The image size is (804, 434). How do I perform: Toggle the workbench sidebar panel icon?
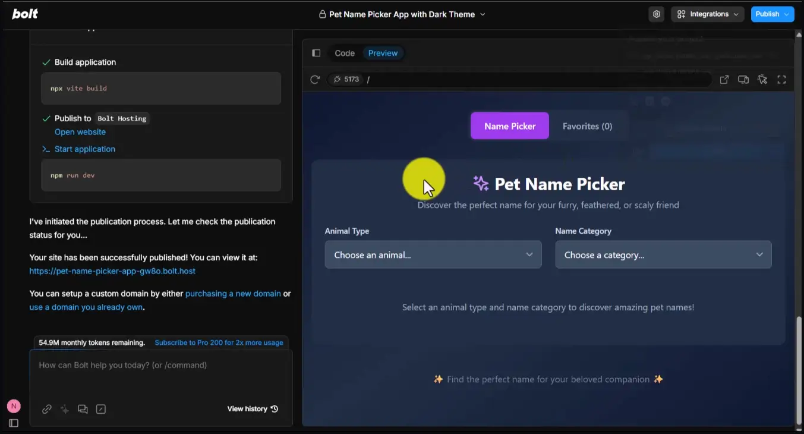click(316, 53)
